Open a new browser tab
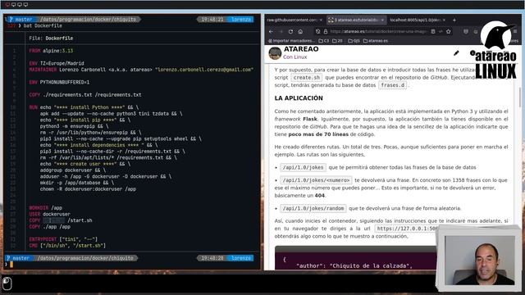 (454, 20)
